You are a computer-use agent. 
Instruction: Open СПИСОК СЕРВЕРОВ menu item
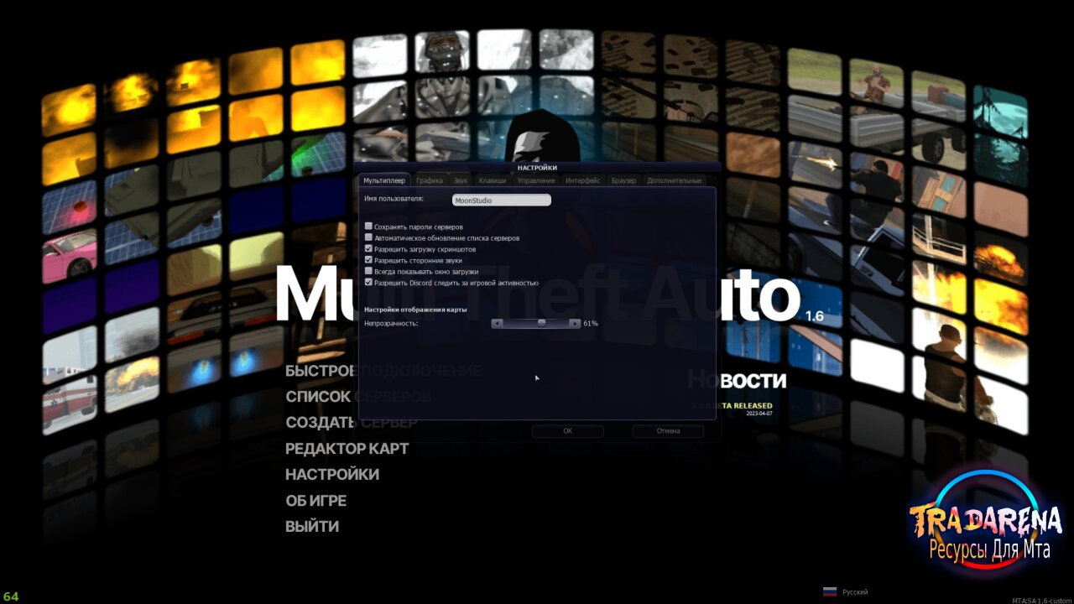pyautogui.click(x=358, y=397)
